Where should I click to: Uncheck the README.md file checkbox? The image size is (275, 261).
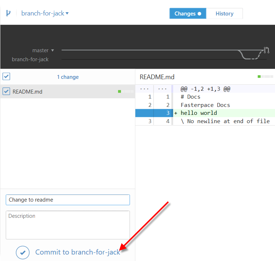(6, 91)
